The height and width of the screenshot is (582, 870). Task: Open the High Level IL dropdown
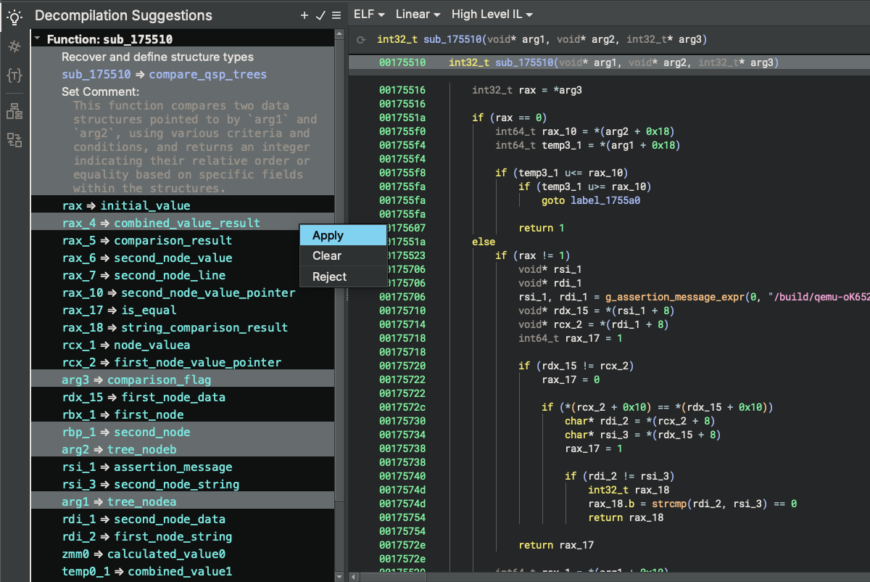pos(492,15)
